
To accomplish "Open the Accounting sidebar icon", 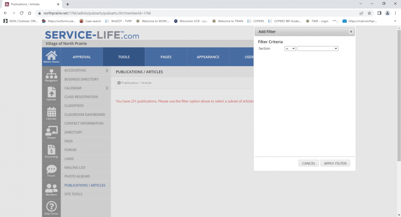I will [51, 151].
